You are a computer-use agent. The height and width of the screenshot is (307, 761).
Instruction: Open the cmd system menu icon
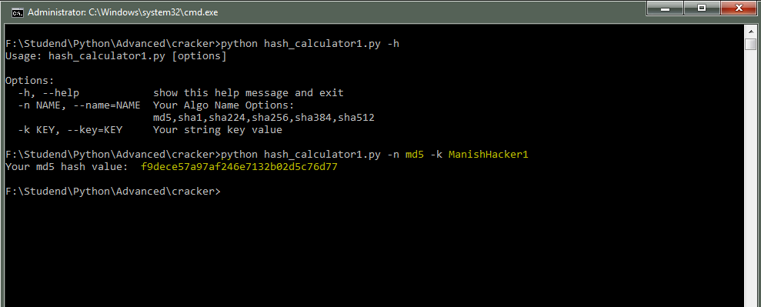(x=18, y=12)
